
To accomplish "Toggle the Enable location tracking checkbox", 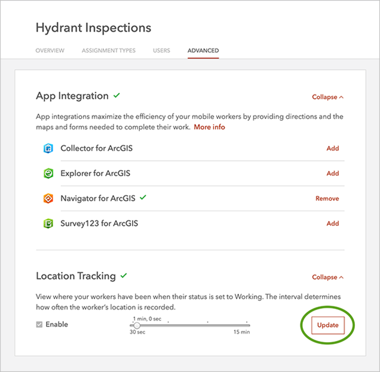I will (40, 325).
